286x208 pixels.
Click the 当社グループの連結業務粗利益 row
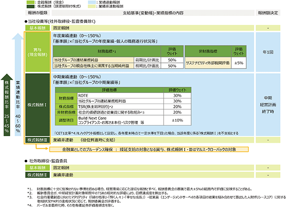[x=121, y=101]
